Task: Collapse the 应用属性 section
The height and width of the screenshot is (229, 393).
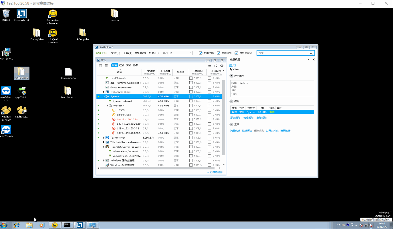Action: 231,76
